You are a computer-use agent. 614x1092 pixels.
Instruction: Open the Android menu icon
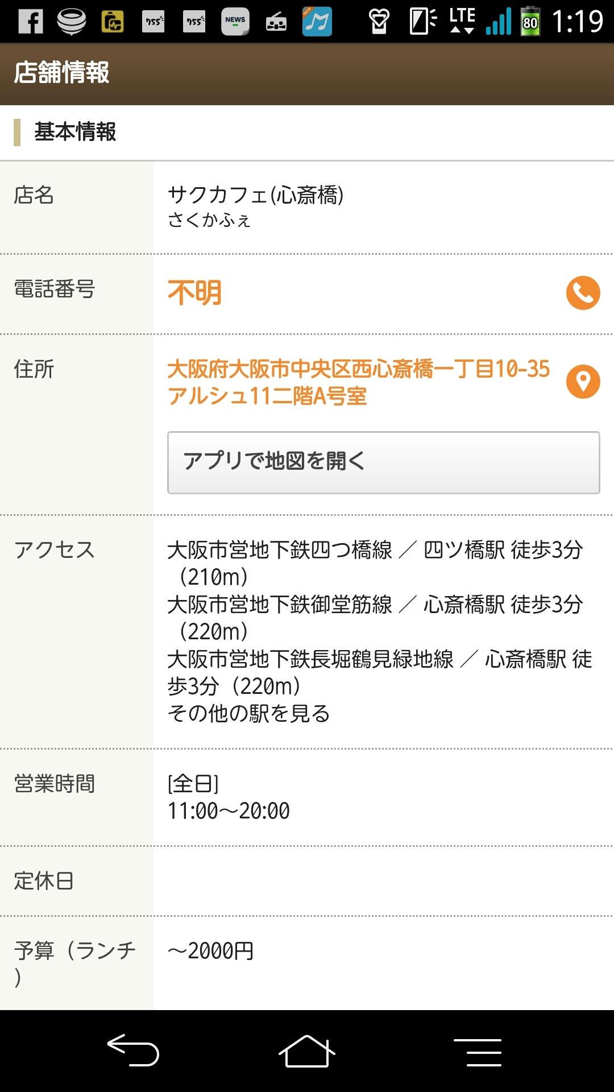click(x=478, y=1051)
